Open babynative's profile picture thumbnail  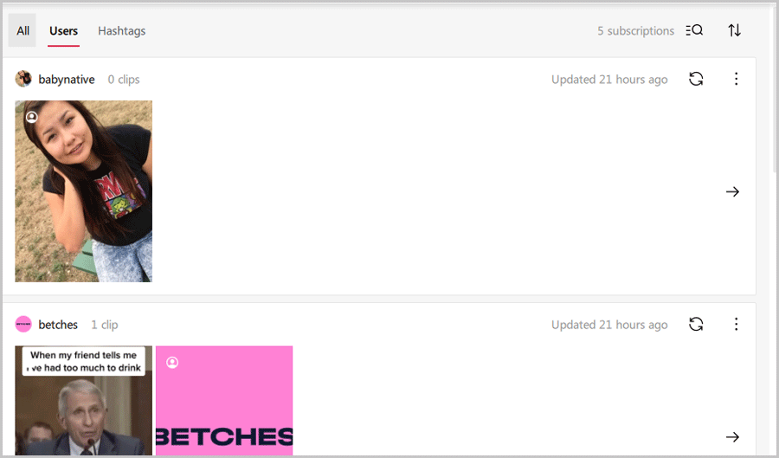pos(83,191)
